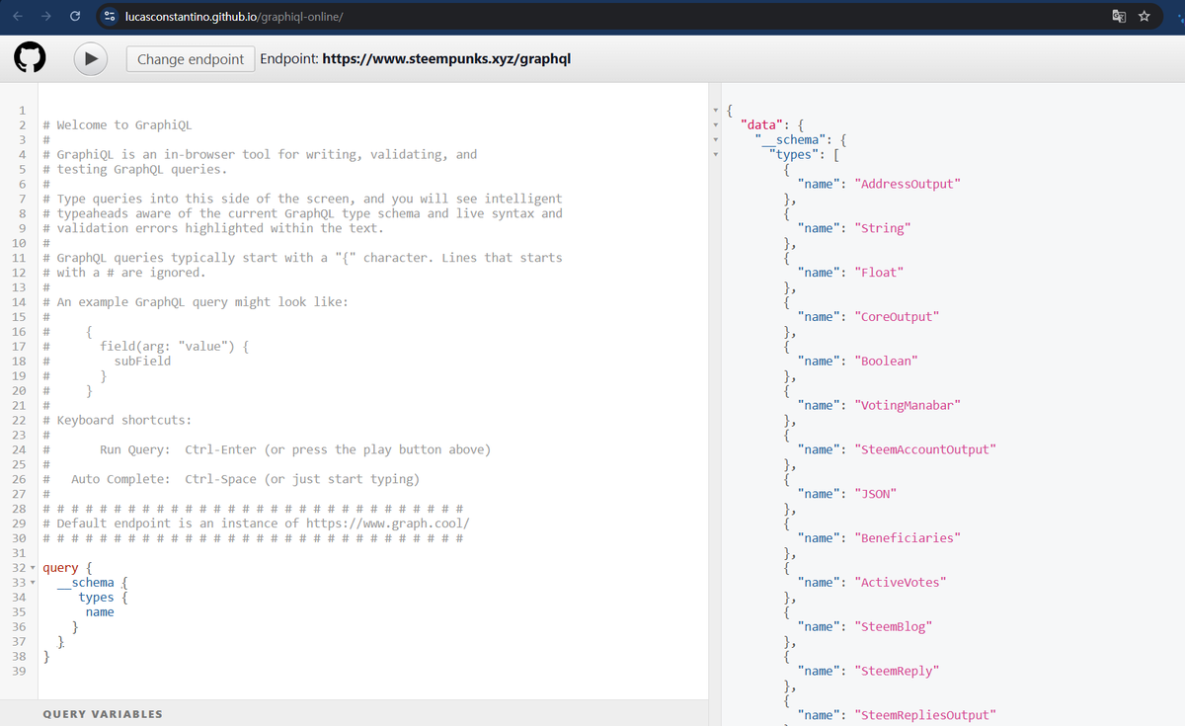Viewport: 1185px width, 726px height.
Task: Click the "SteemReply" value in results
Action: pyautogui.click(x=897, y=672)
